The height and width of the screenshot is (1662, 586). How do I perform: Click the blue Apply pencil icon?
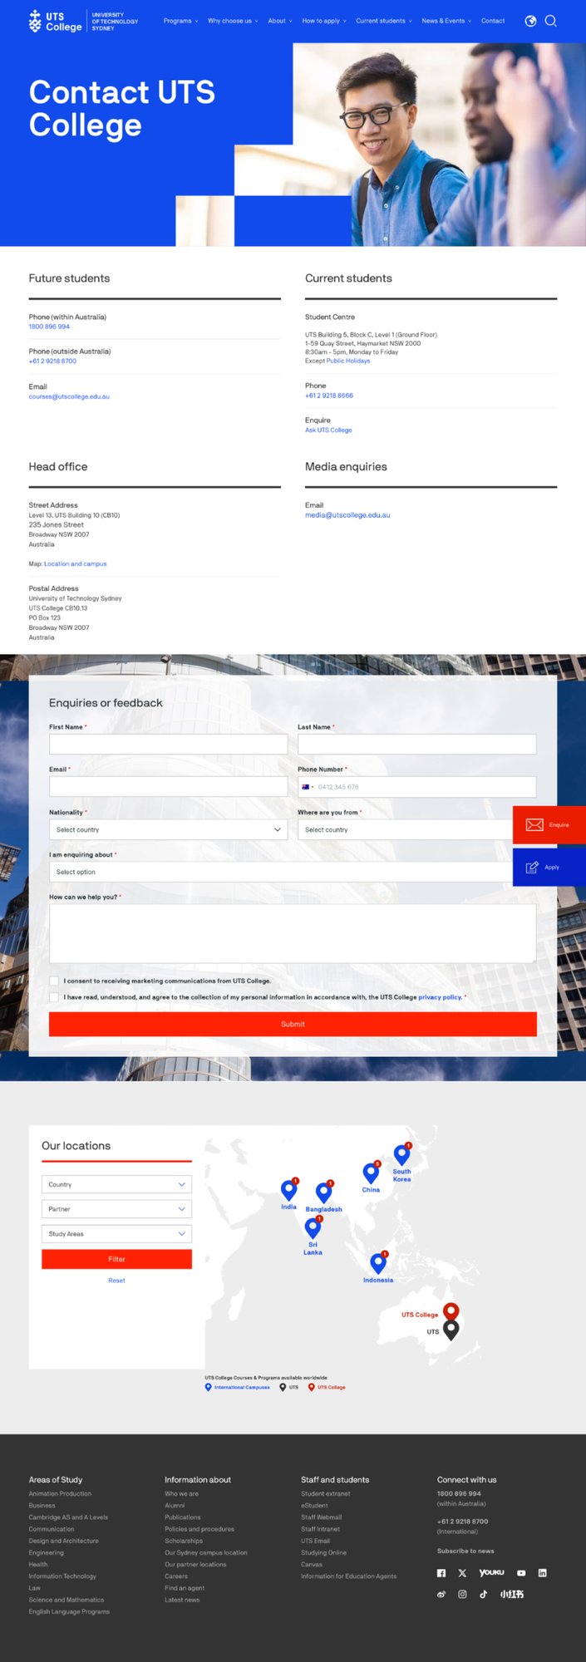point(533,867)
